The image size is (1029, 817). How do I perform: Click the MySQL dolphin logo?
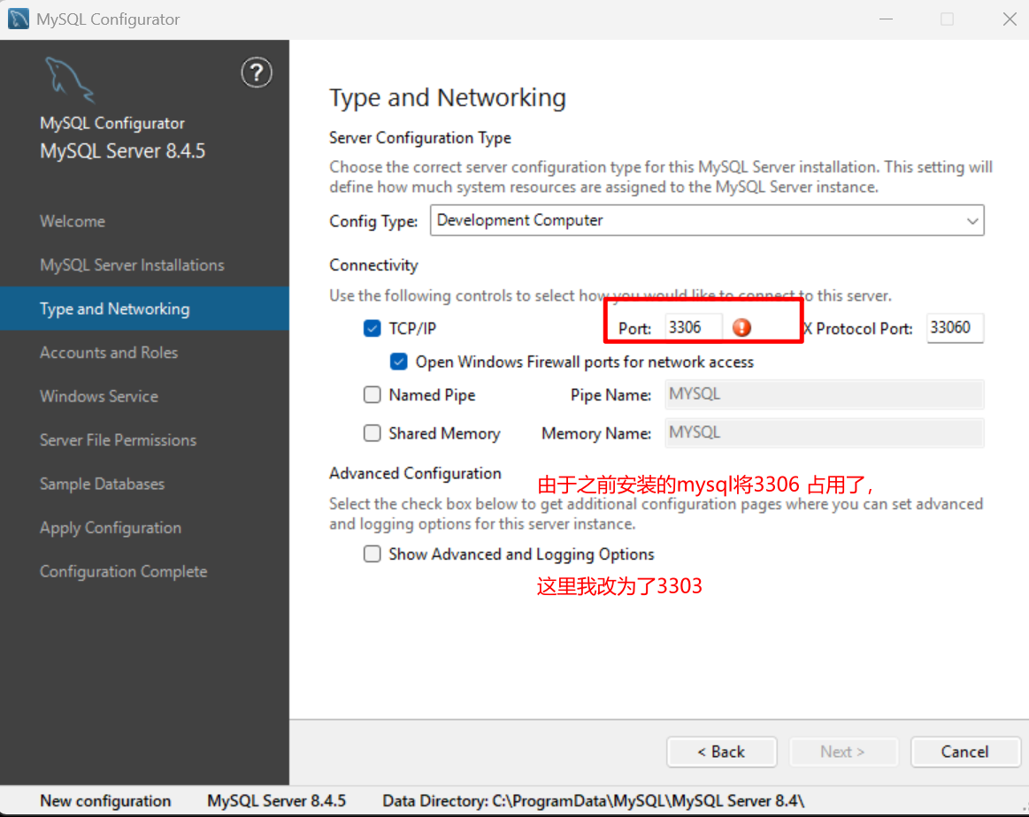70,80
